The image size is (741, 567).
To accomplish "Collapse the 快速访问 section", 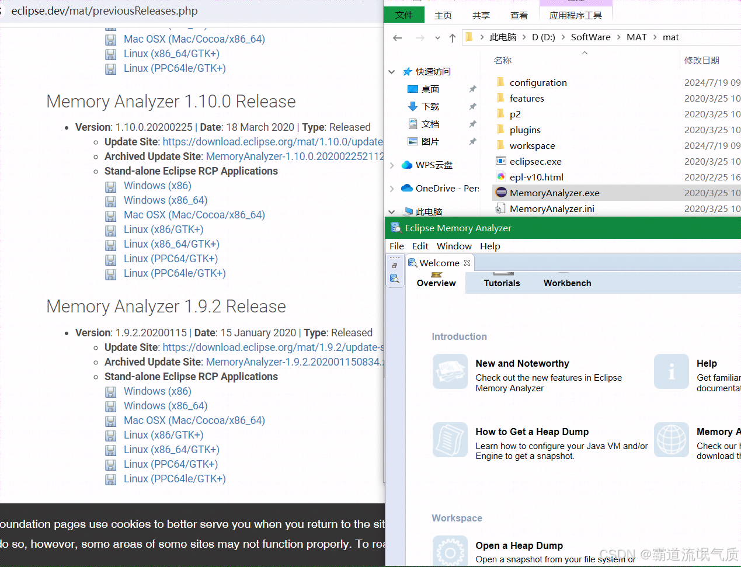I will (x=391, y=71).
